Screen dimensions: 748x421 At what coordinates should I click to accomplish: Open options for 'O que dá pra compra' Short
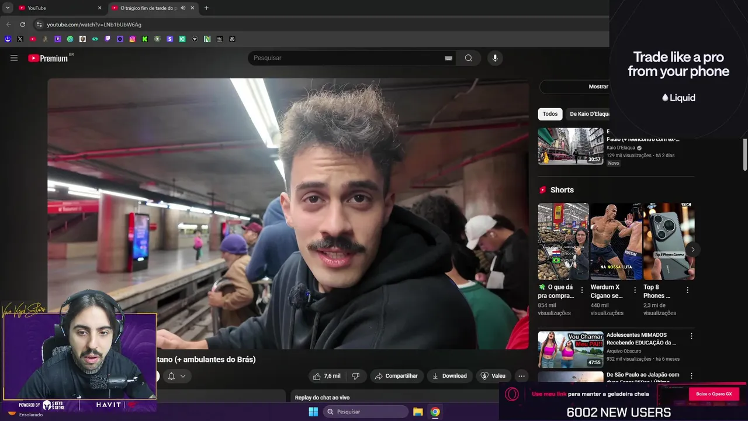click(x=581, y=290)
